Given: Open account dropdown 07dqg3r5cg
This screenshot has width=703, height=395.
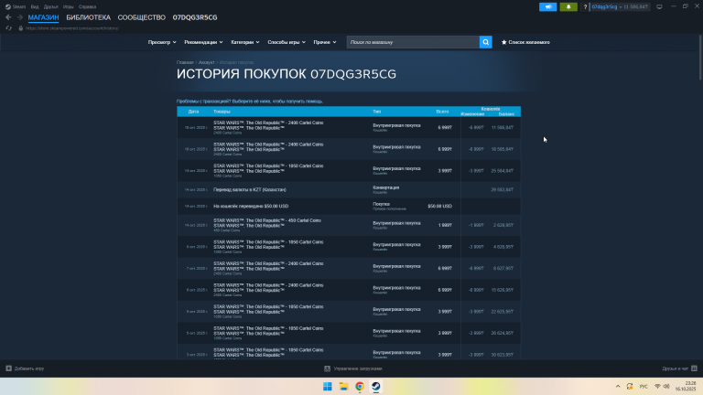Looking at the screenshot, I should click(620, 6).
